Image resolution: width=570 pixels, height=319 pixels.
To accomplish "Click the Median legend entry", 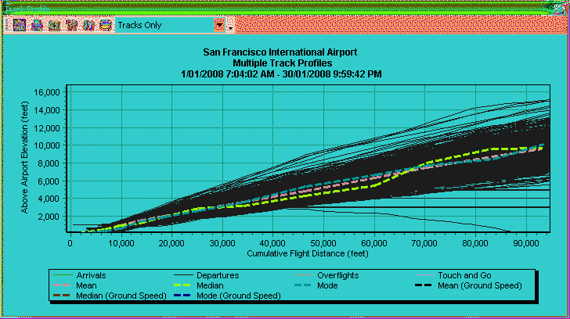I will (199, 285).
